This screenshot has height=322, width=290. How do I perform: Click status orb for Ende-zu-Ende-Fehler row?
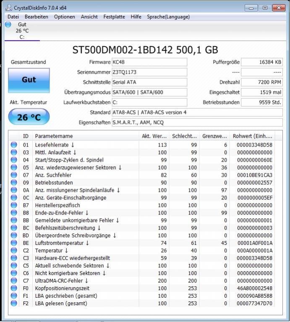tap(14, 213)
